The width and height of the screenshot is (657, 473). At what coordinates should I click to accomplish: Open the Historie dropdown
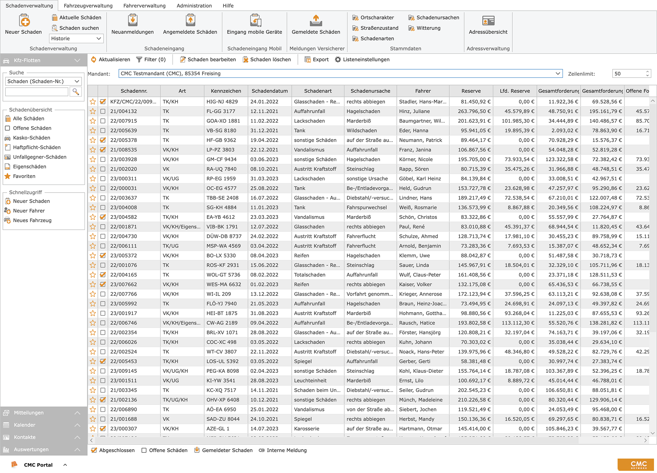pos(76,39)
